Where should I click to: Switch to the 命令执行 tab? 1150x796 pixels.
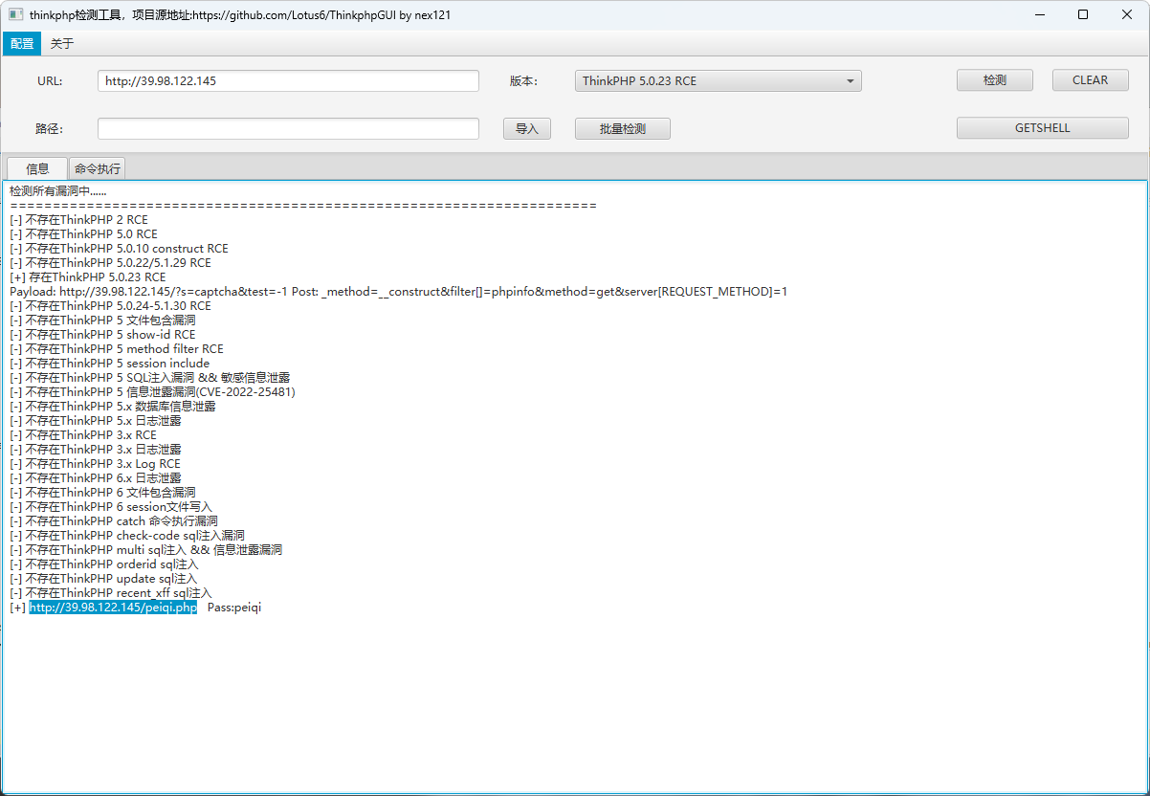[98, 168]
